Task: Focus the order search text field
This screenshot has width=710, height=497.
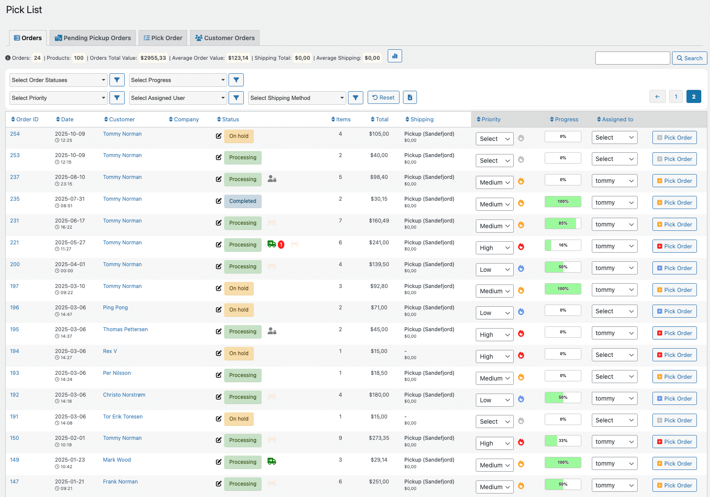Action: (x=632, y=58)
